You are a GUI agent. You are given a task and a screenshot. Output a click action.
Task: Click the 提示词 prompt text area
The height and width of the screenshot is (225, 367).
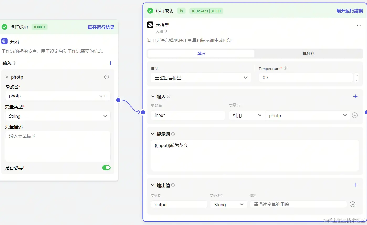point(255,156)
